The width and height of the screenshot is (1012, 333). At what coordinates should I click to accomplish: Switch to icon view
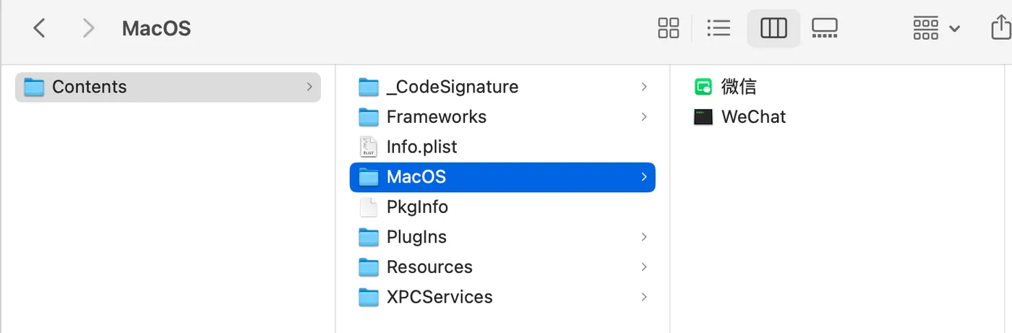[x=669, y=28]
